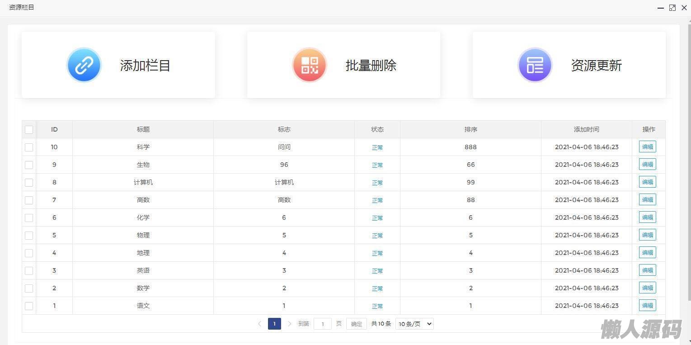Viewport: 691px width, 345px height.
Task: Click the purple layout icon for 资源更新
Action: point(535,65)
